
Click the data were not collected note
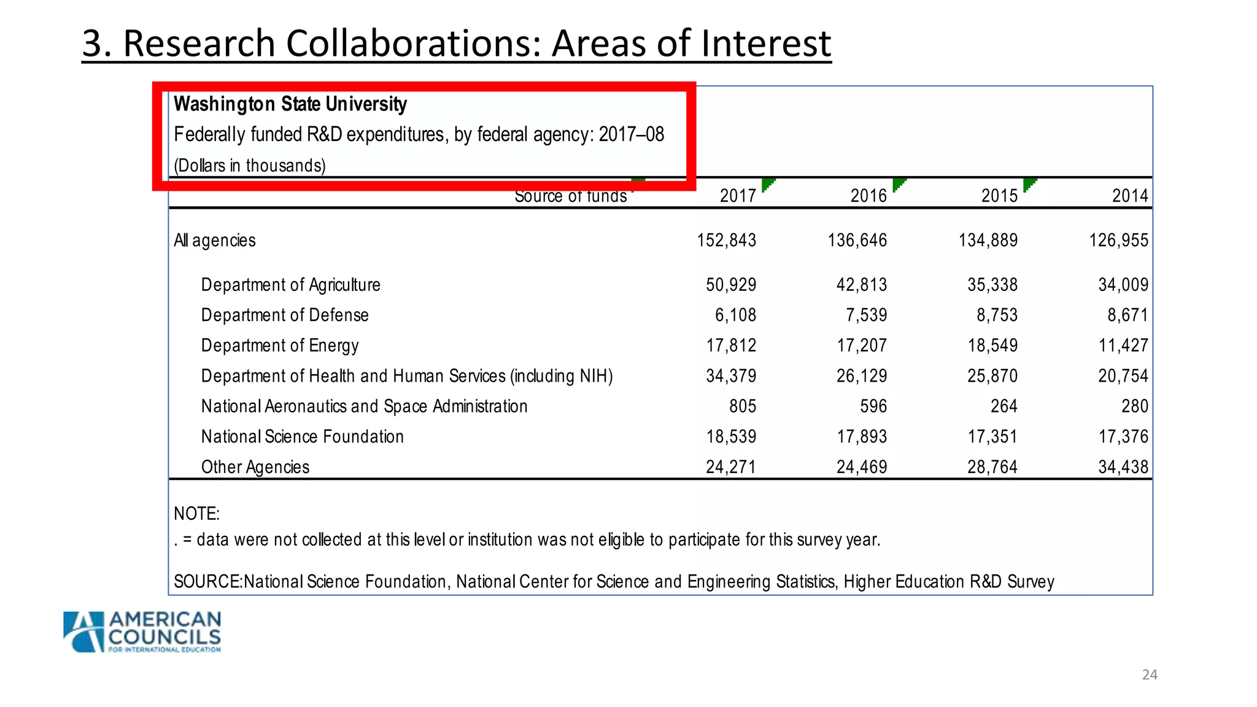click(528, 540)
